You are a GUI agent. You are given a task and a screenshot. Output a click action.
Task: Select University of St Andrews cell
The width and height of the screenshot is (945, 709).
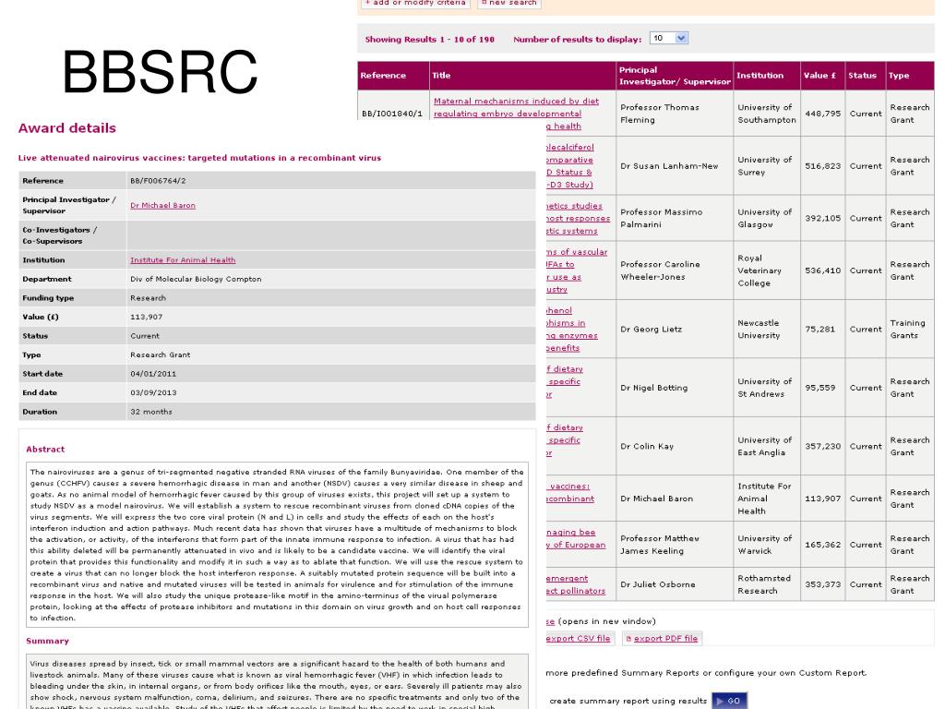pos(767,388)
